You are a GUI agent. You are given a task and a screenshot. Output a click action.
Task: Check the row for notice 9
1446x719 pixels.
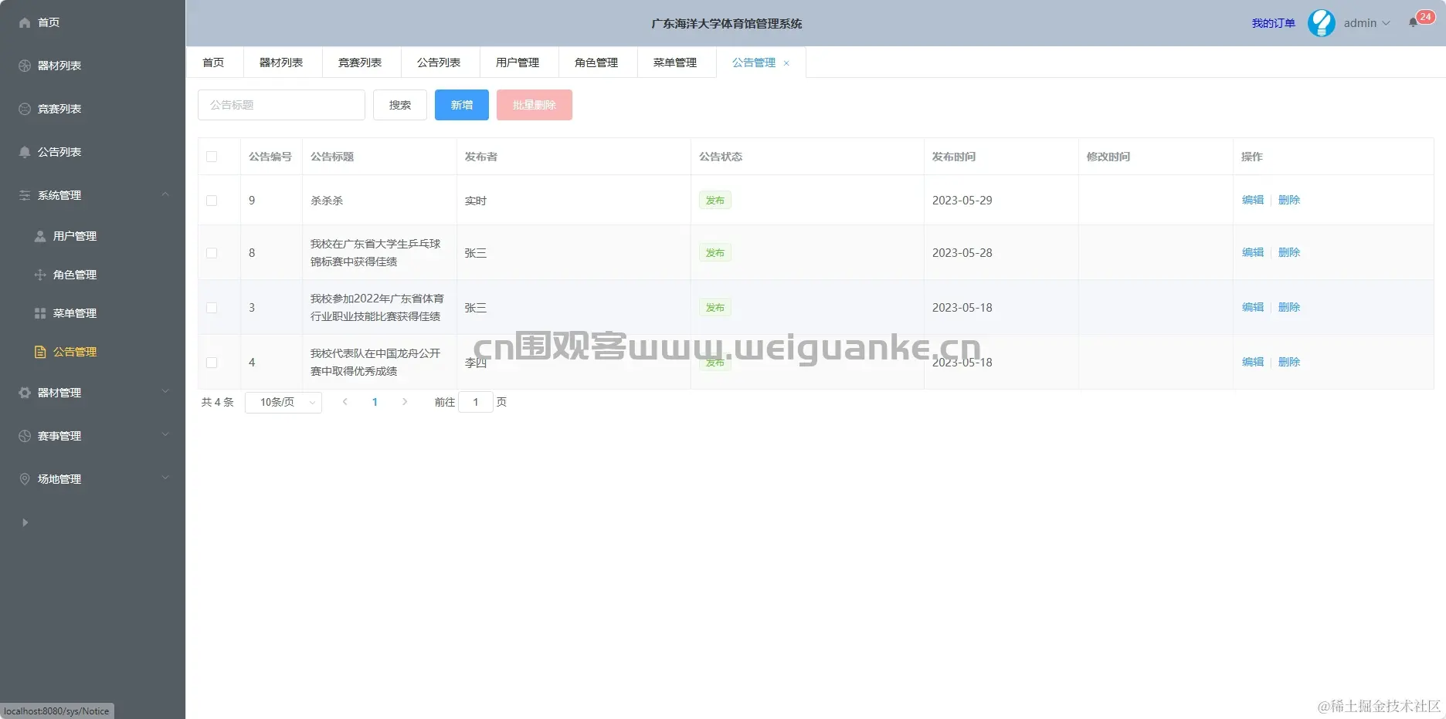click(212, 201)
